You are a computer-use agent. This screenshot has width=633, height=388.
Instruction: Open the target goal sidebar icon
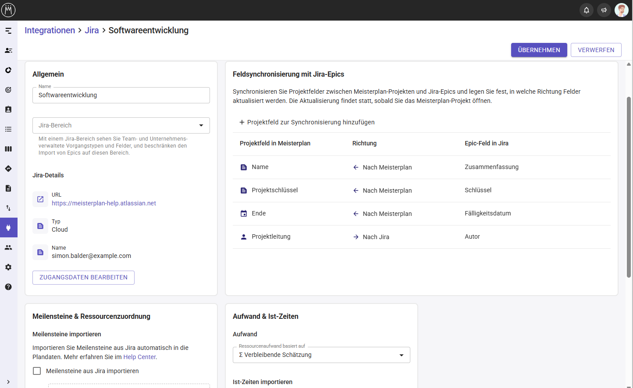pyautogui.click(x=8, y=90)
